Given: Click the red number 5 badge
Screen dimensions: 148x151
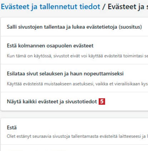Looking at the screenshot, I should (x=102, y=102).
